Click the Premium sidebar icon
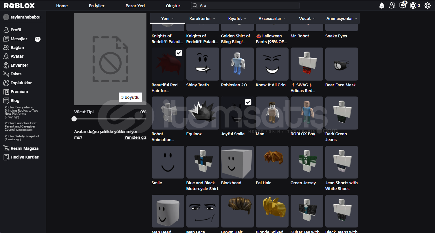This screenshot has width=435, height=233. pos(6,92)
